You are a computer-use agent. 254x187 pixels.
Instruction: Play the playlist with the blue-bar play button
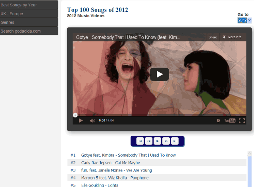point(158,141)
